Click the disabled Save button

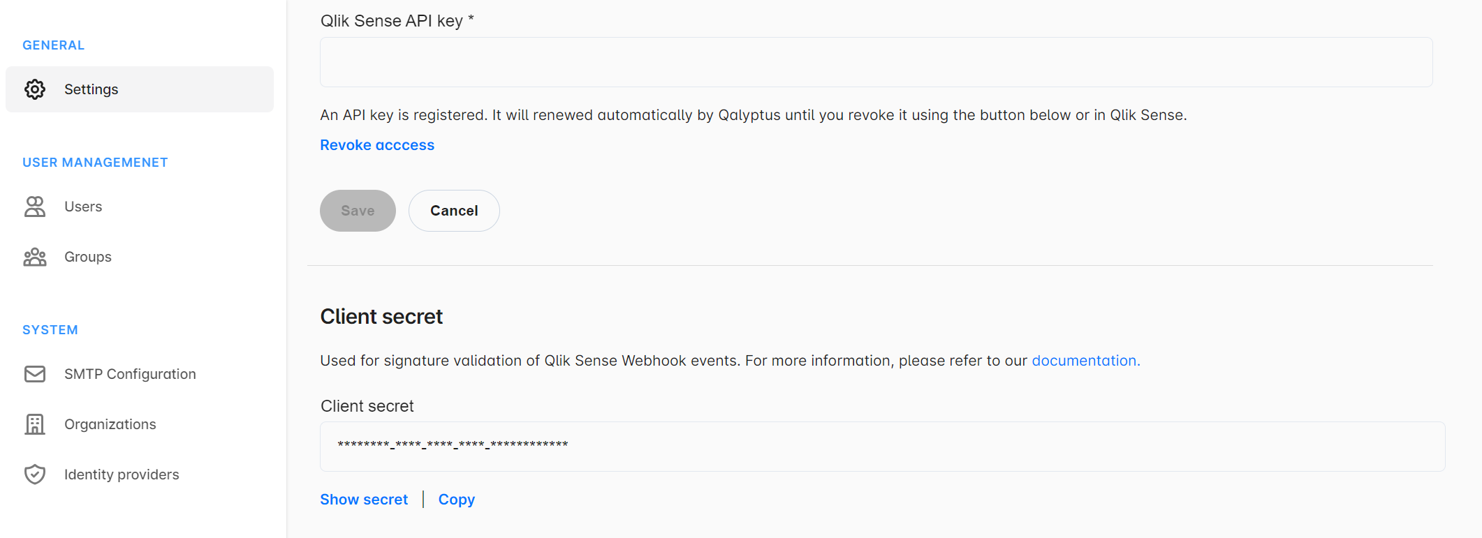357,210
